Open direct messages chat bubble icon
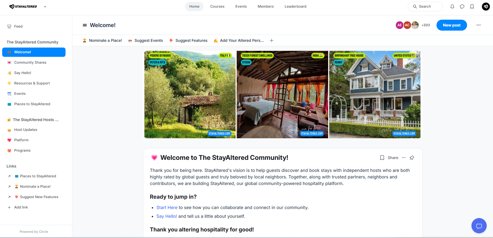Screen dimensions: 493x238 coord(462,7)
